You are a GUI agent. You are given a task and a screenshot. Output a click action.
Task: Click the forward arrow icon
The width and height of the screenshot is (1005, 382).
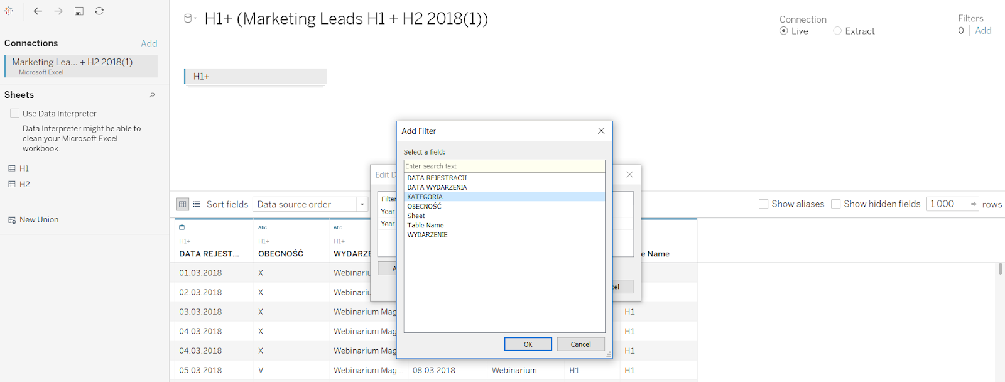pyautogui.click(x=58, y=11)
